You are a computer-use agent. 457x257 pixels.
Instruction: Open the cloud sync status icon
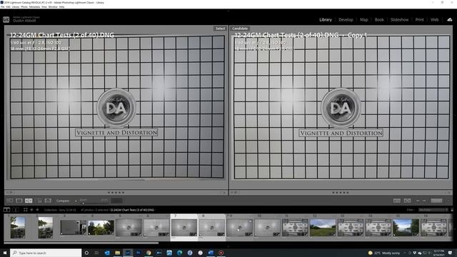coord(450,19)
